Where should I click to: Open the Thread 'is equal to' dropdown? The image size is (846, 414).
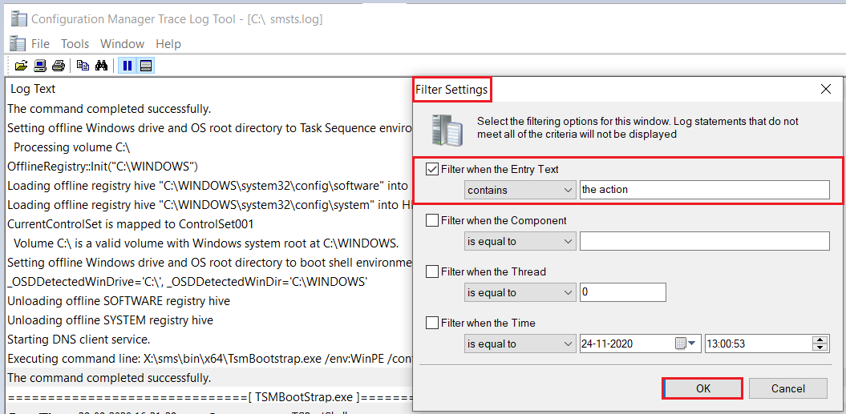(x=520, y=293)
